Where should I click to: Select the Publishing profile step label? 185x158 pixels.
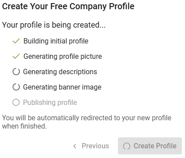coord(50,102)
